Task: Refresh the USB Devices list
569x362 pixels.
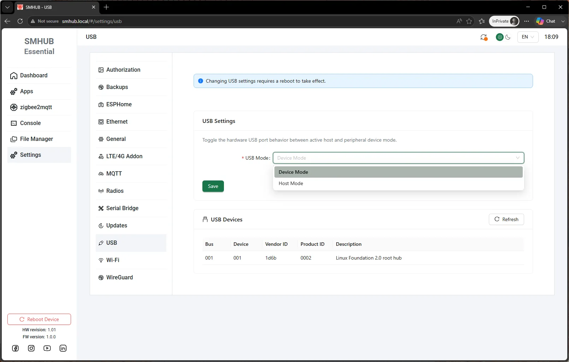Action: (x=506, y=219)
